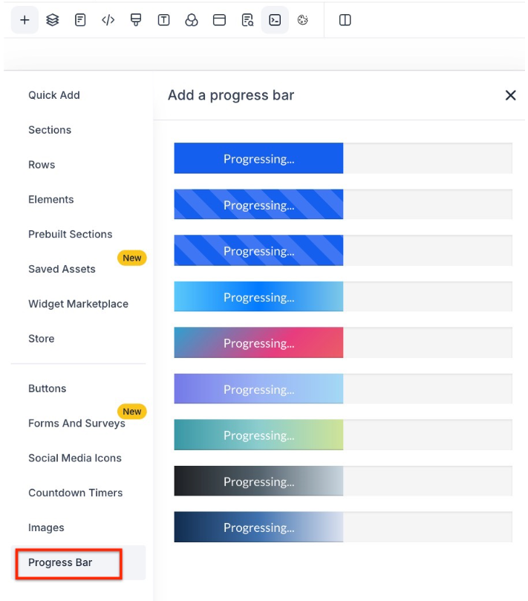Go to Countdown Timers in sidebar
This screenshot has width=528, height=601.
(x=76, y=493)
